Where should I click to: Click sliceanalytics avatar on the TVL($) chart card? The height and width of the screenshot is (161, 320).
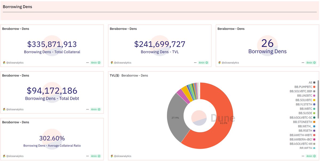(112, 156)
